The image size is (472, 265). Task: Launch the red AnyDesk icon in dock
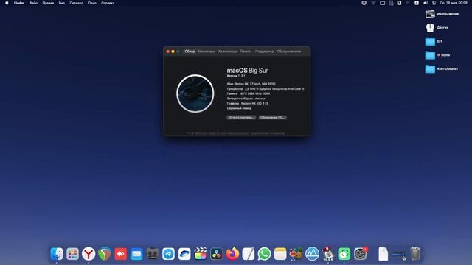point(120,254)
